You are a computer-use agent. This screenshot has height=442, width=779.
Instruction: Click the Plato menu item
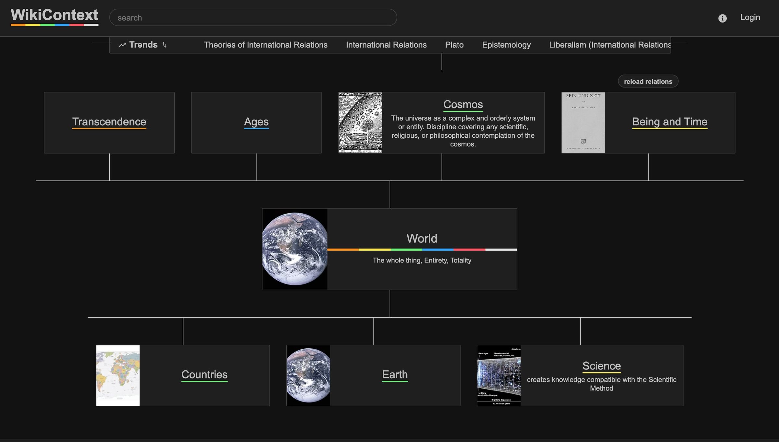pyautogui.click(x=454, y=45)
